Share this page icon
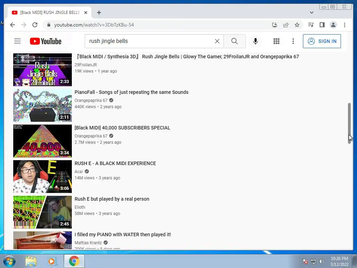 pyautogui.click(x=286, y=25)
